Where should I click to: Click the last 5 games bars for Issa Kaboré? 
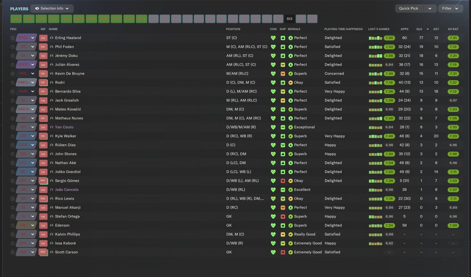point(375,243)
